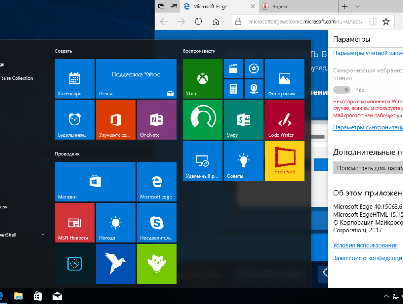Toggle the sync switch labeled Вкл.
The image size is (403, 304).
coord(342,90)
